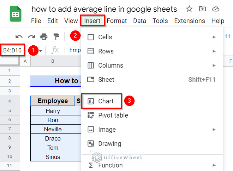This screenshot has height=171, width=233.
Task: Click the undo arrow icon
Action: pyautogui.click(x=19, y=36)
